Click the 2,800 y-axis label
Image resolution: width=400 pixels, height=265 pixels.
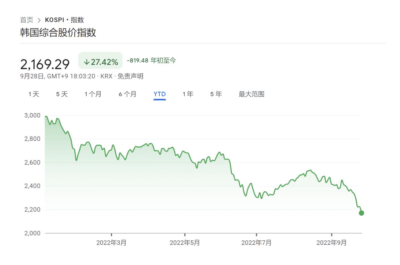coord(32,139)
